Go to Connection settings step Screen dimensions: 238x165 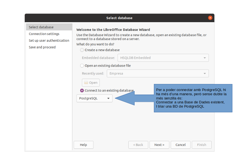coord(49,34)
